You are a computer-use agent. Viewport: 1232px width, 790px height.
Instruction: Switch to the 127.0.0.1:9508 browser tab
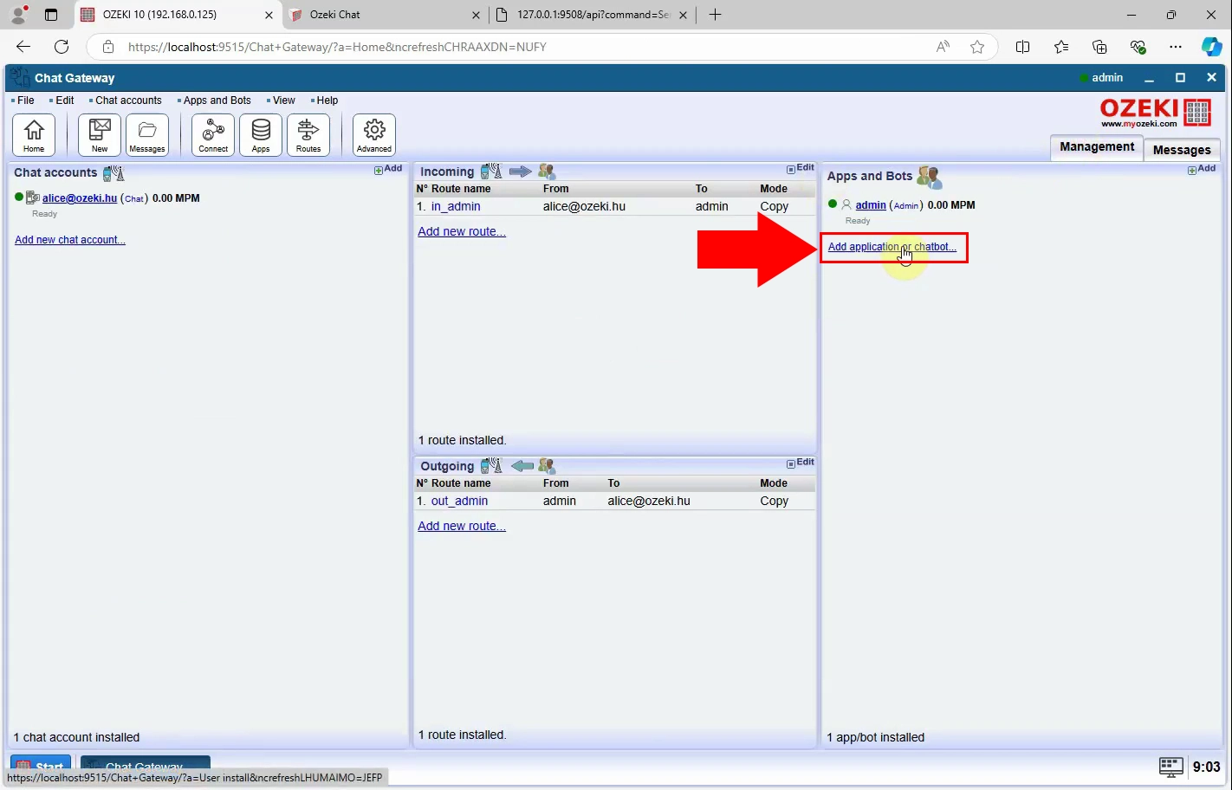[x=593, y=15]
